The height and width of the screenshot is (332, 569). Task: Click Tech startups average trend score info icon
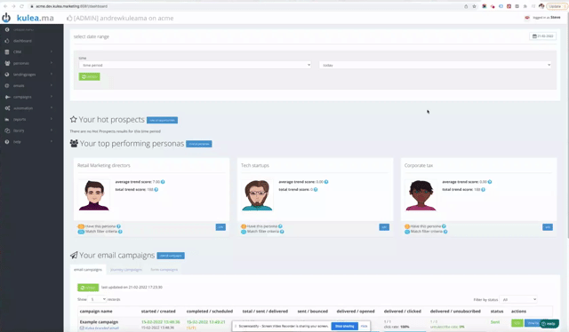click(326, 182)
